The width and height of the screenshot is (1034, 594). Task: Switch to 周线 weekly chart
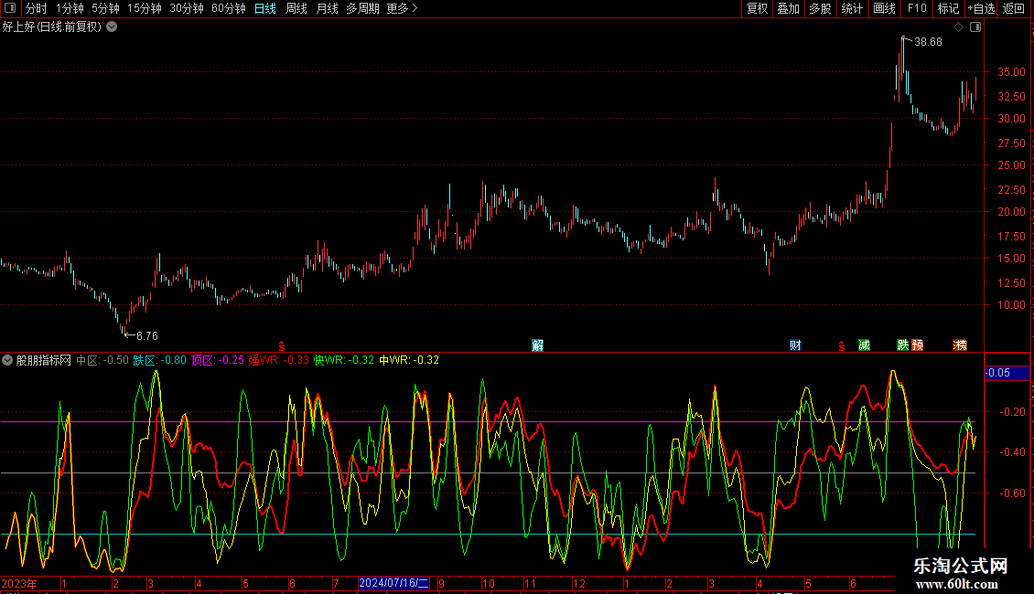(x=296, y=8)
